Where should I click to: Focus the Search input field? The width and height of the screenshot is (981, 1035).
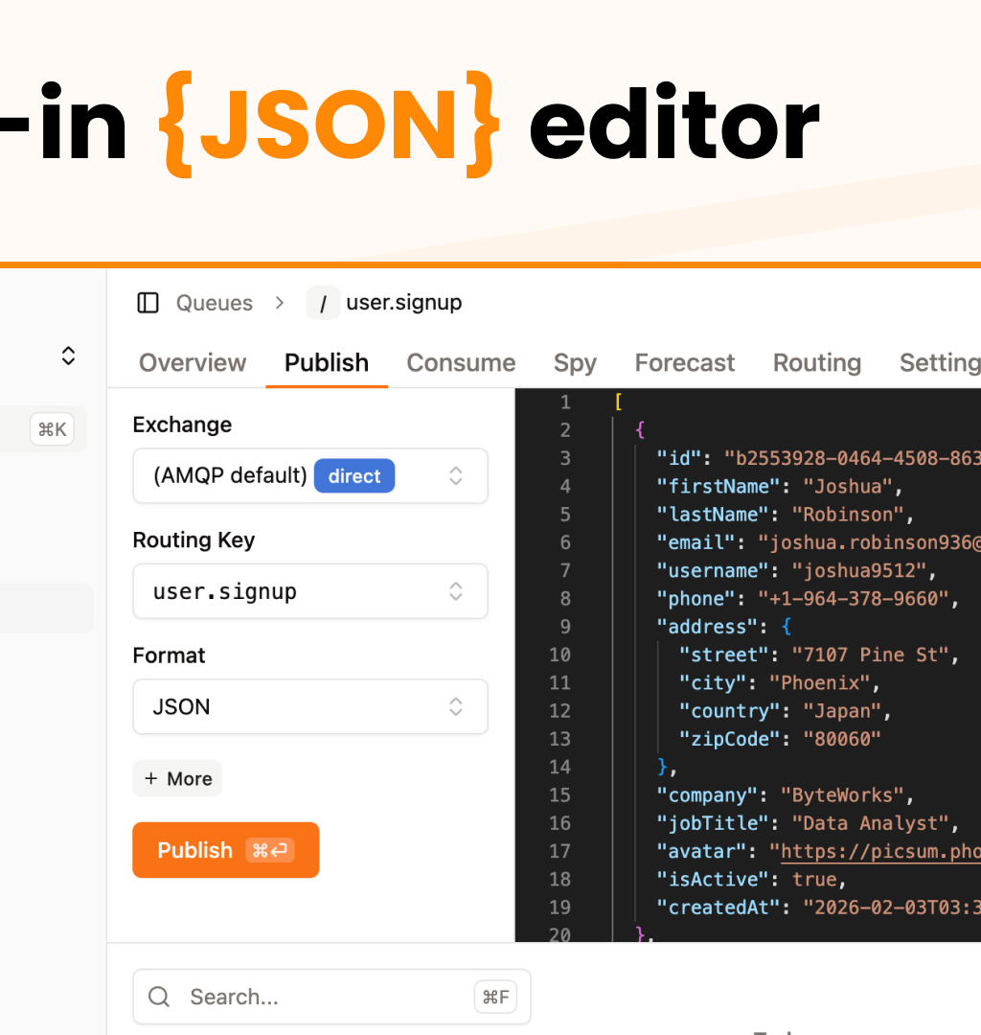(x=331, y=997)
